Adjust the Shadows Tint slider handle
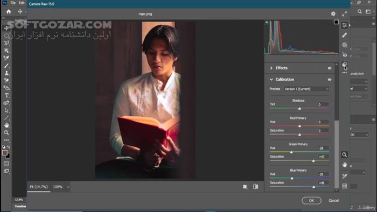377x212 pixels. click(299, 109)
